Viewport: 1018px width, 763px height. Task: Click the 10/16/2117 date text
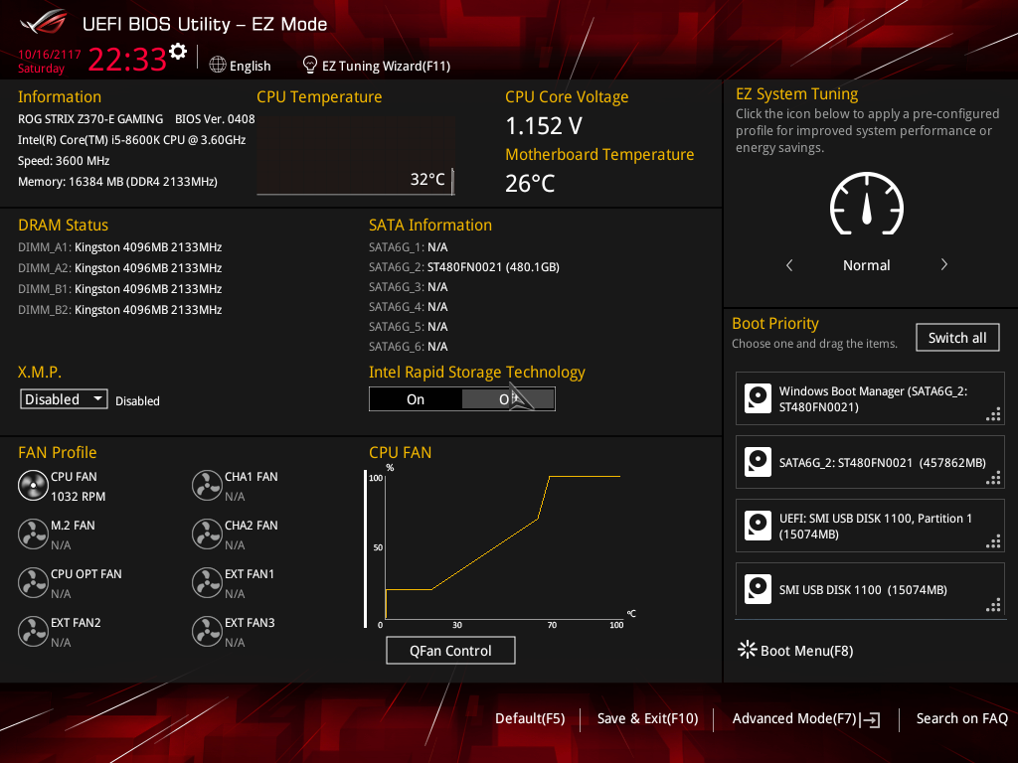point(50,55)
